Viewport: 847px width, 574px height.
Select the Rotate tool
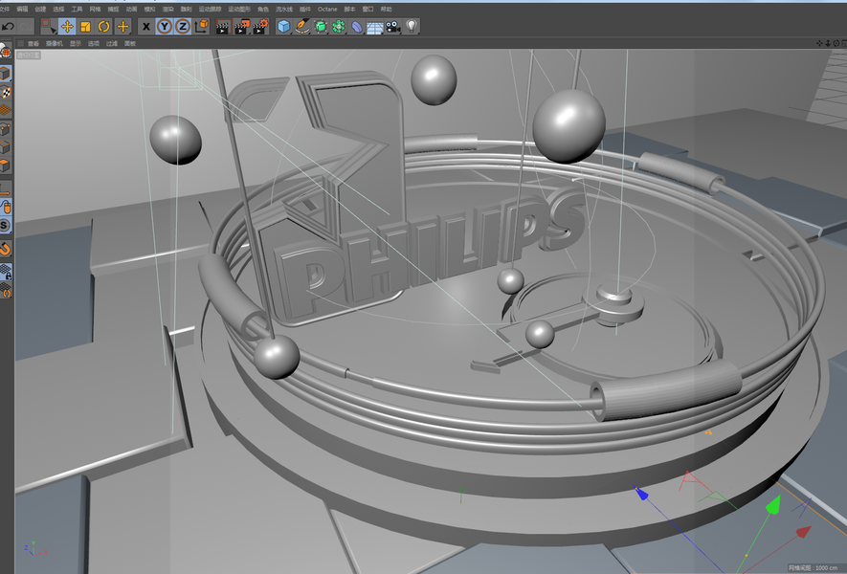coord(103,27)
